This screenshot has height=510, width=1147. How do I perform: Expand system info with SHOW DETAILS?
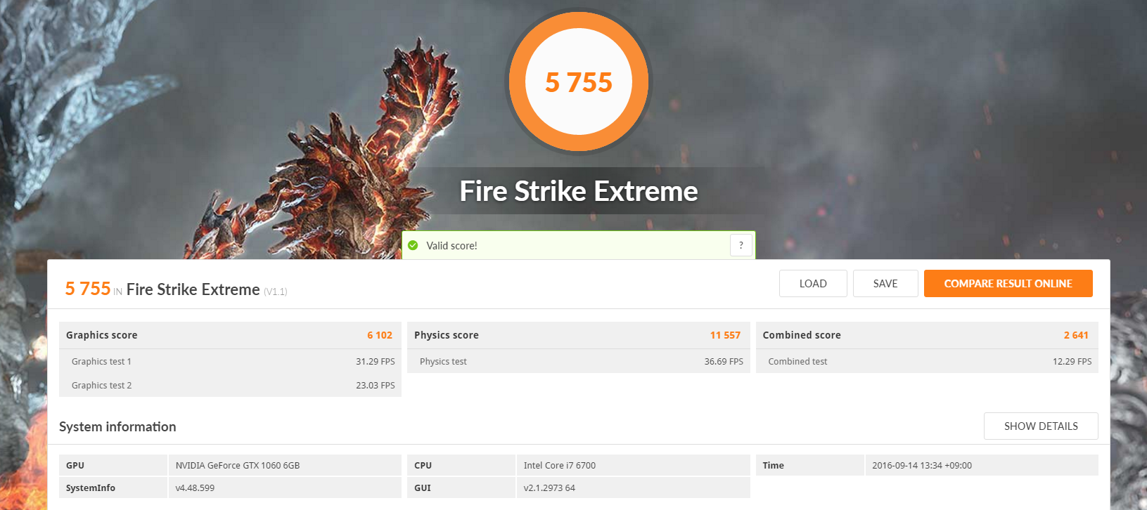coord(1041,426)
